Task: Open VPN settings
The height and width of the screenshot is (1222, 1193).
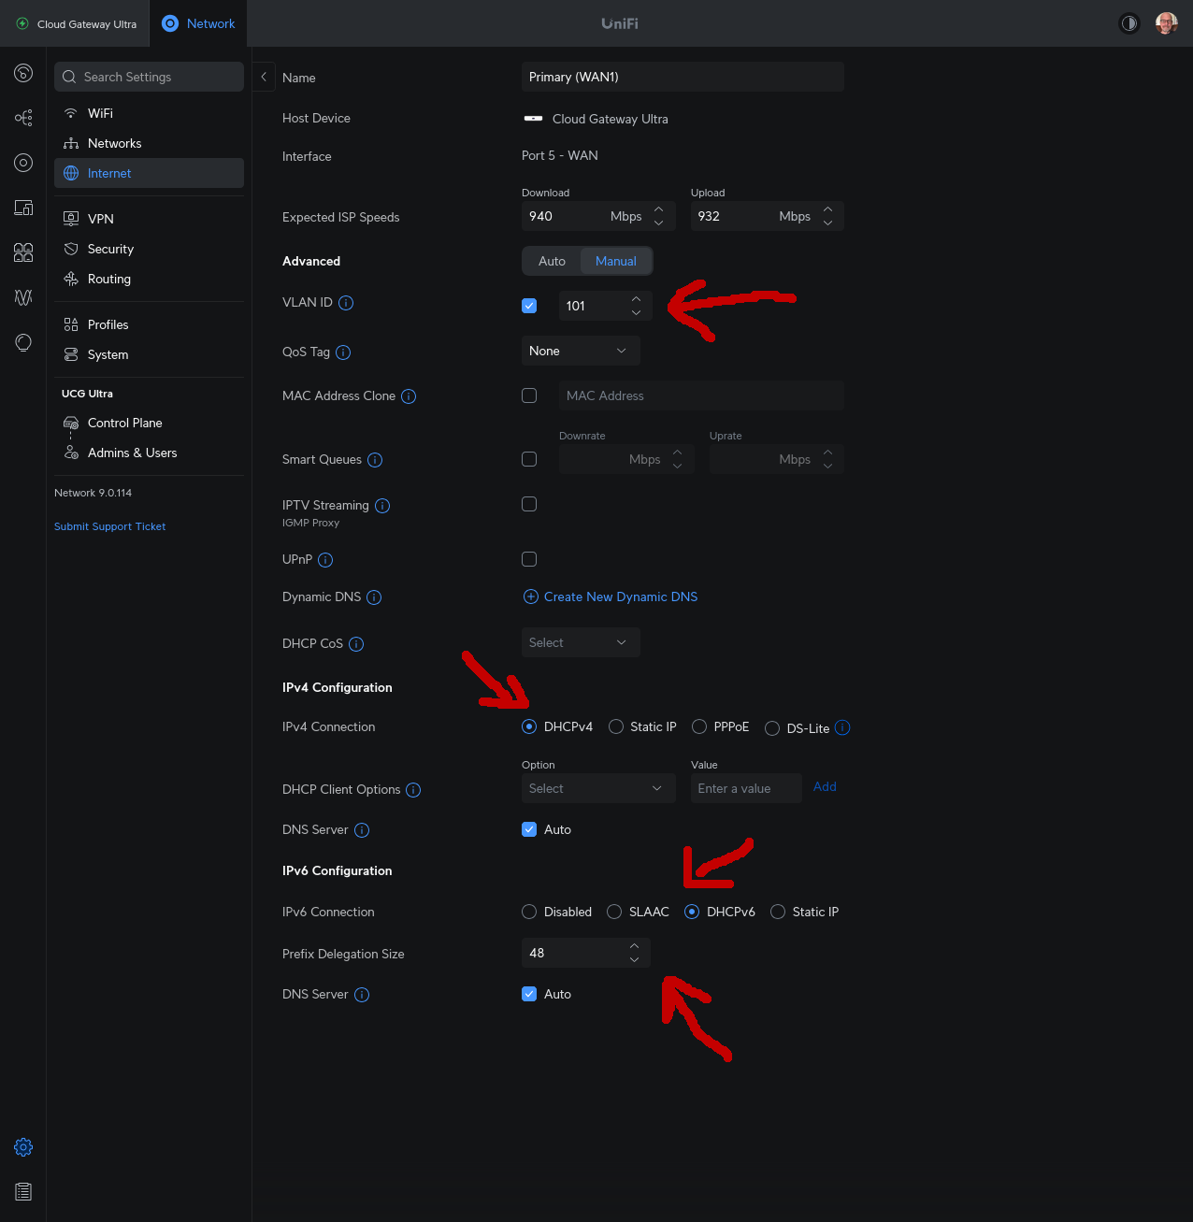Action: coord(149,219)
